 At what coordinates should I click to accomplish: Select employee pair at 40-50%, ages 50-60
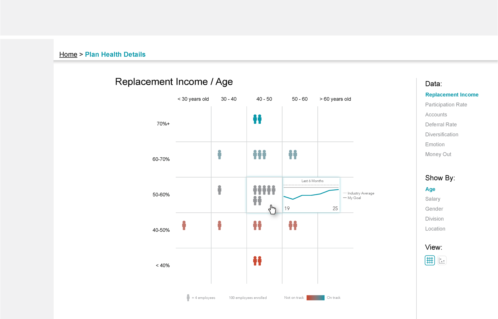(x=293, y=225)
